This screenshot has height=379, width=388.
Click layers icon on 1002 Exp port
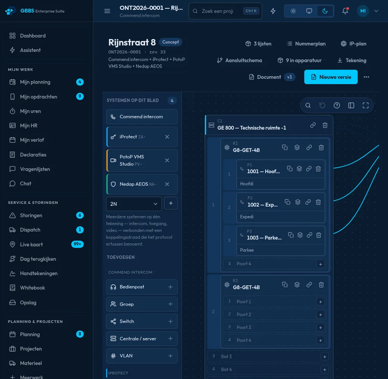click(298, 202)
